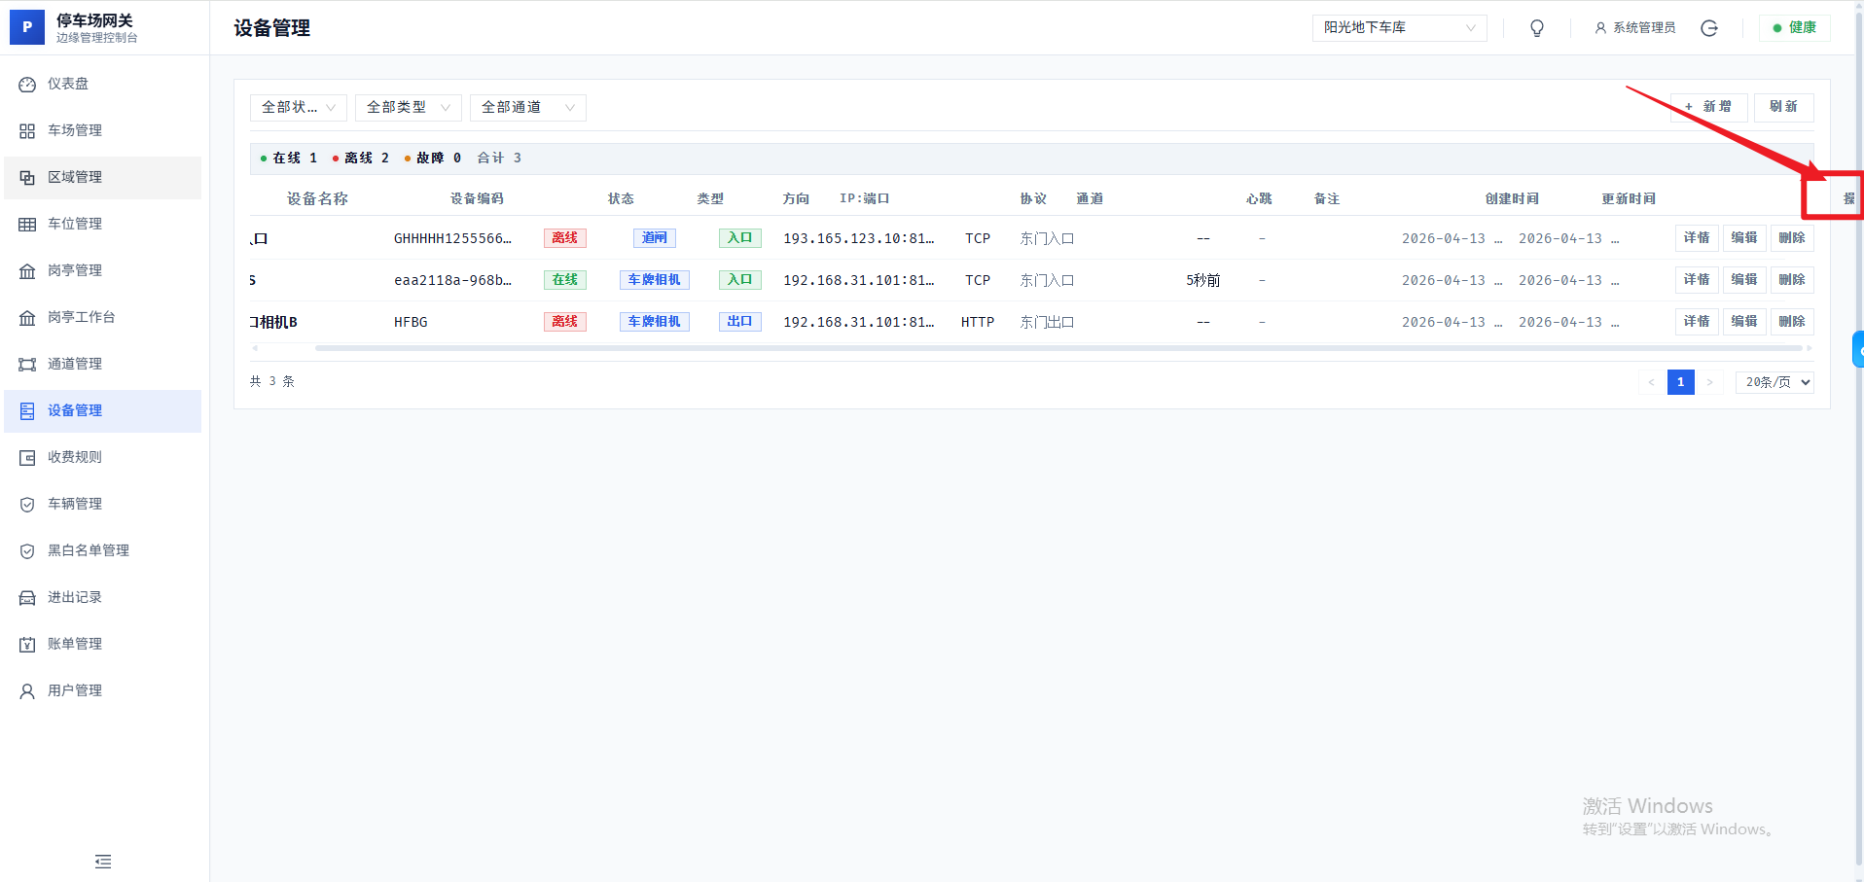Open the 全部通道 channel filter dropdown

click(527, 107)
